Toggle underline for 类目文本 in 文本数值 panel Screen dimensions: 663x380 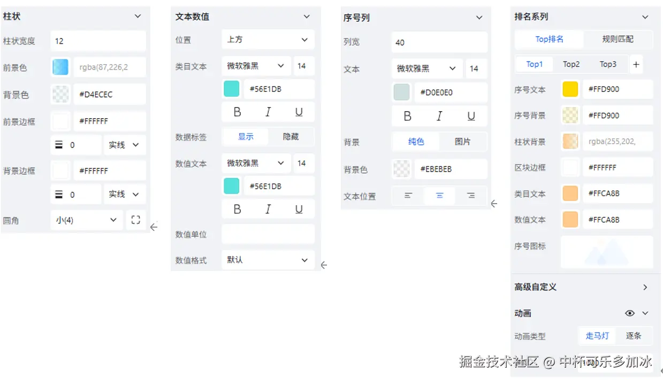(x=299, y=112)
